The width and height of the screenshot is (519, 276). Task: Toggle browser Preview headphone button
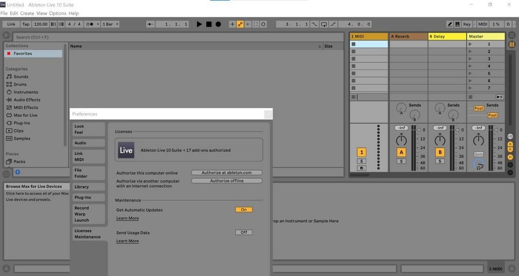coord(18,172)
